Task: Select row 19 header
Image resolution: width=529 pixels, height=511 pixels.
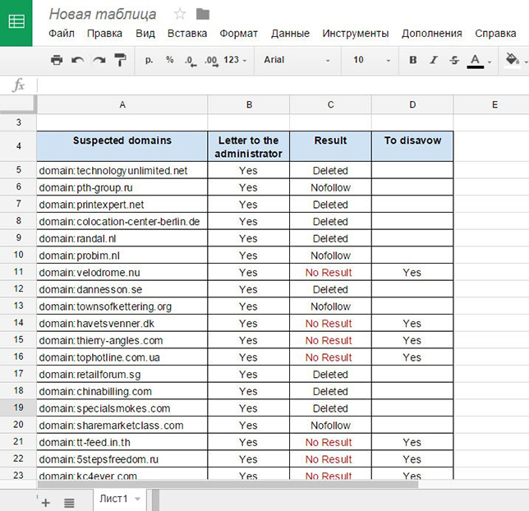Action: point(18,407)
